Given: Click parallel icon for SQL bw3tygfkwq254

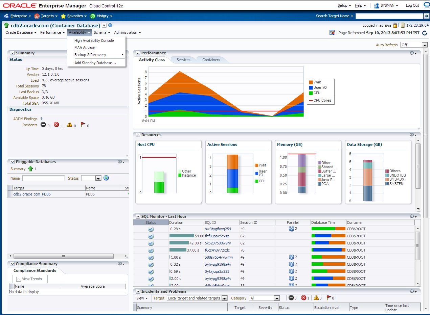Looking at the screenshot, I should click(x=291, y=229).
